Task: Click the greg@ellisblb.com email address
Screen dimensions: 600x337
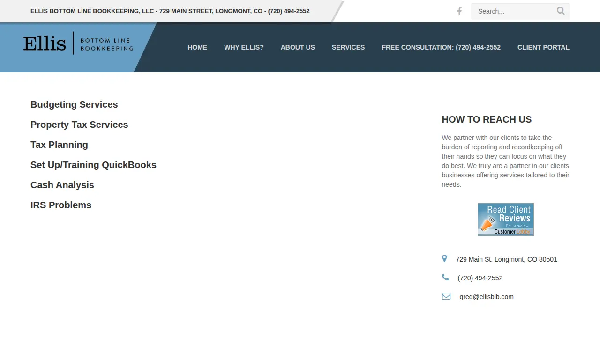Action: 487,297
